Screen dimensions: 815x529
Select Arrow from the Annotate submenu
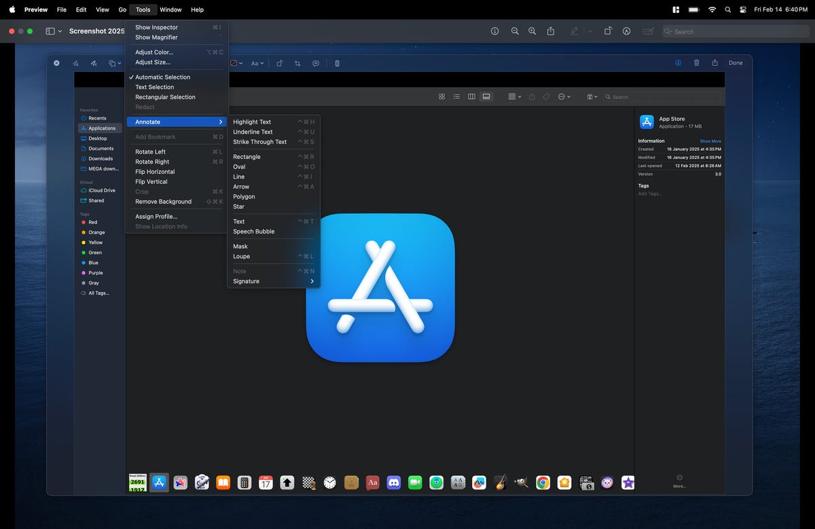pos(274,187)
